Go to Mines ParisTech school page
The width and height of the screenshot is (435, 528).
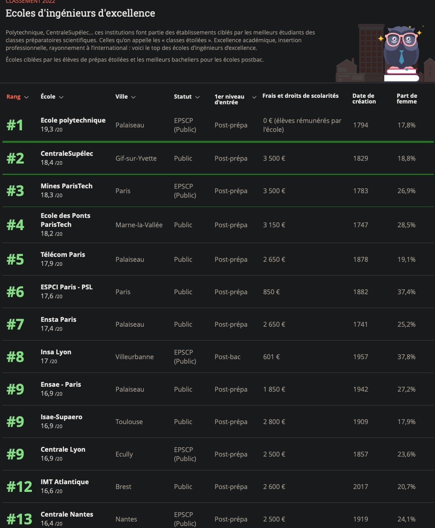66,186
